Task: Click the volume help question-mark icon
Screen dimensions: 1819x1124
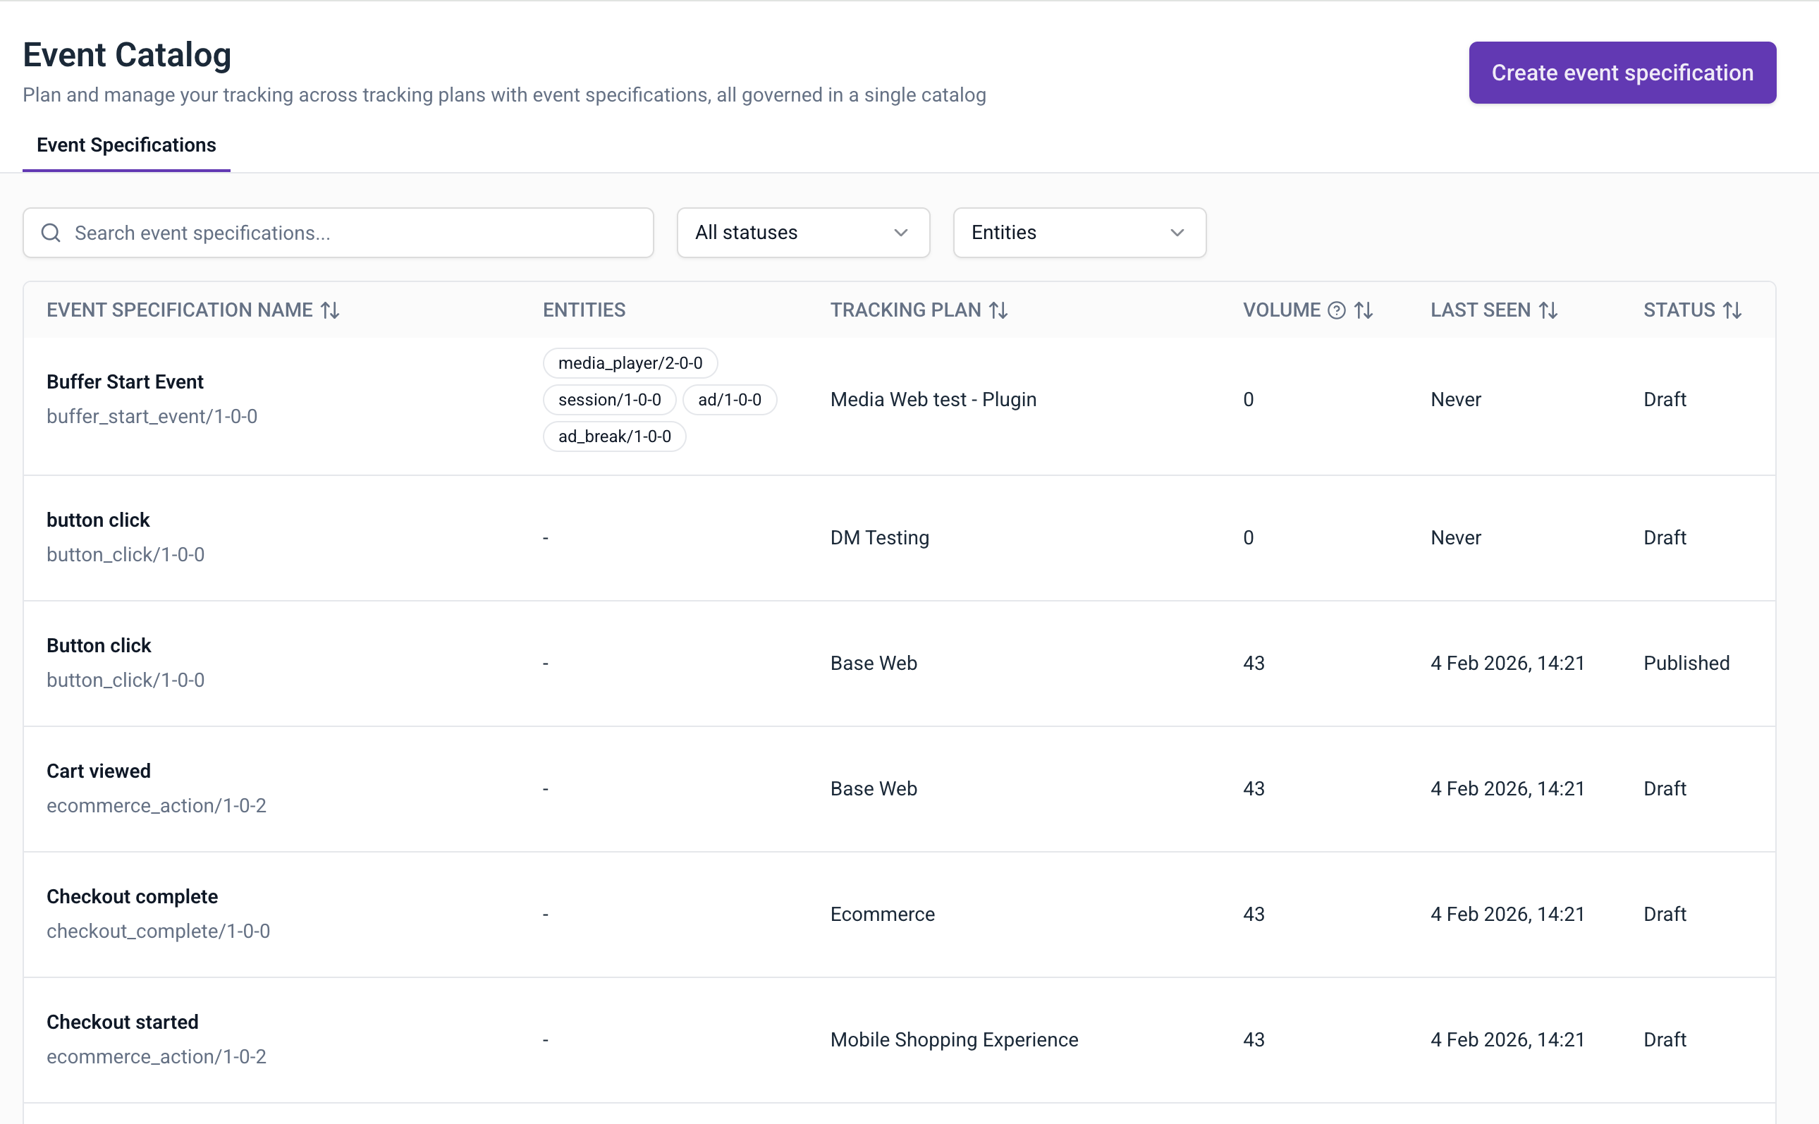Action: coord(1336,310)
